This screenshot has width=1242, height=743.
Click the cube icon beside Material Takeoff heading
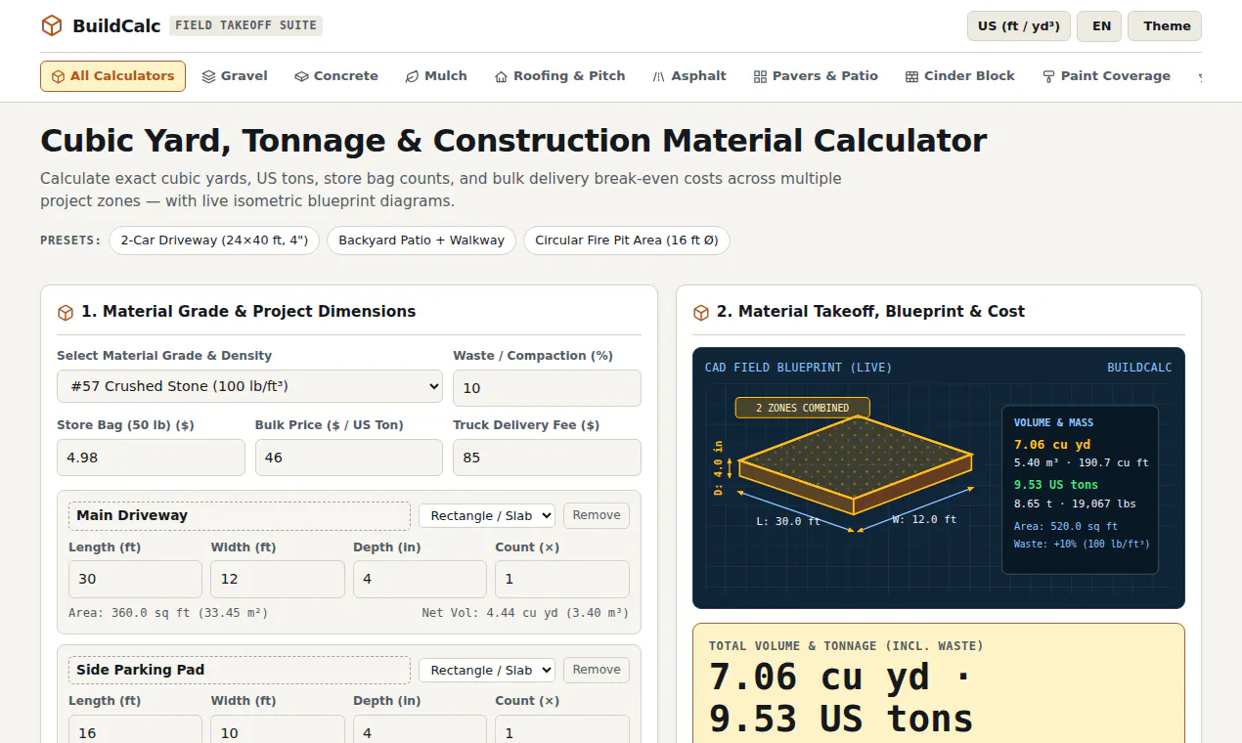pyautogui.click(x=701, y=313)
